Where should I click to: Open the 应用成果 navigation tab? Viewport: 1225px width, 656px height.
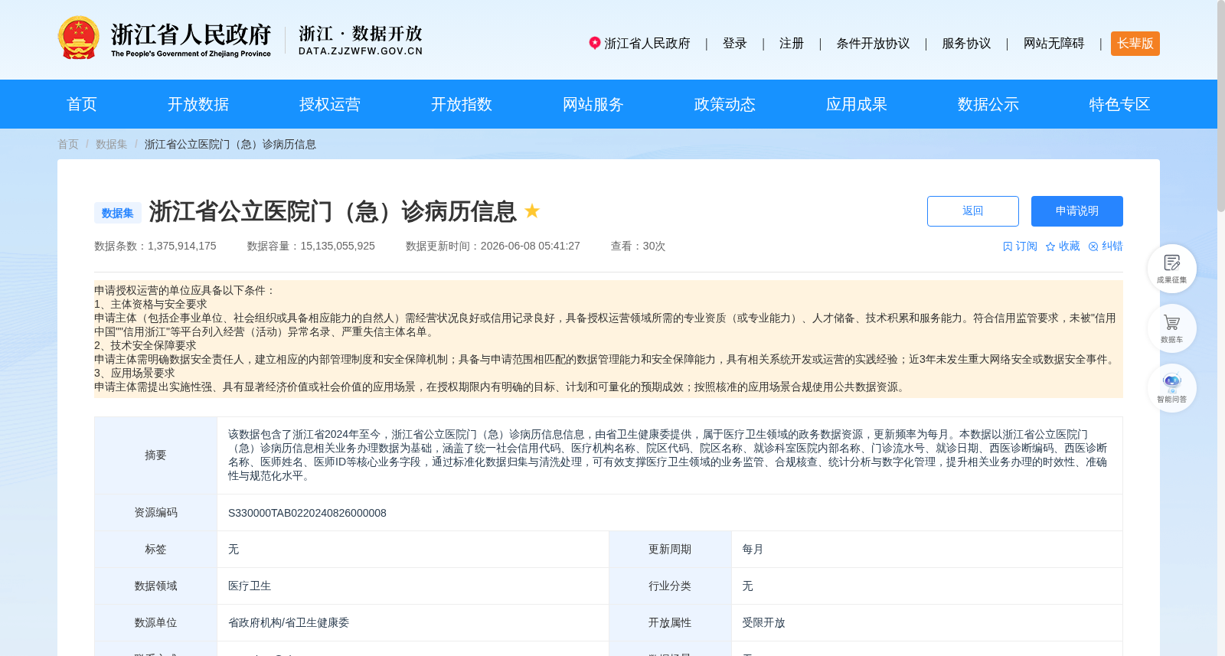tap(857, 104)
